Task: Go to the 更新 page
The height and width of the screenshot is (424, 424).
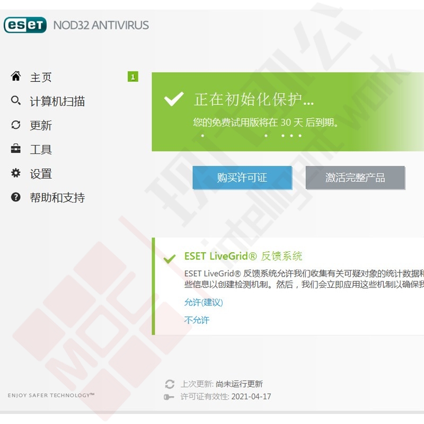Action: click(x=41, y=126)
